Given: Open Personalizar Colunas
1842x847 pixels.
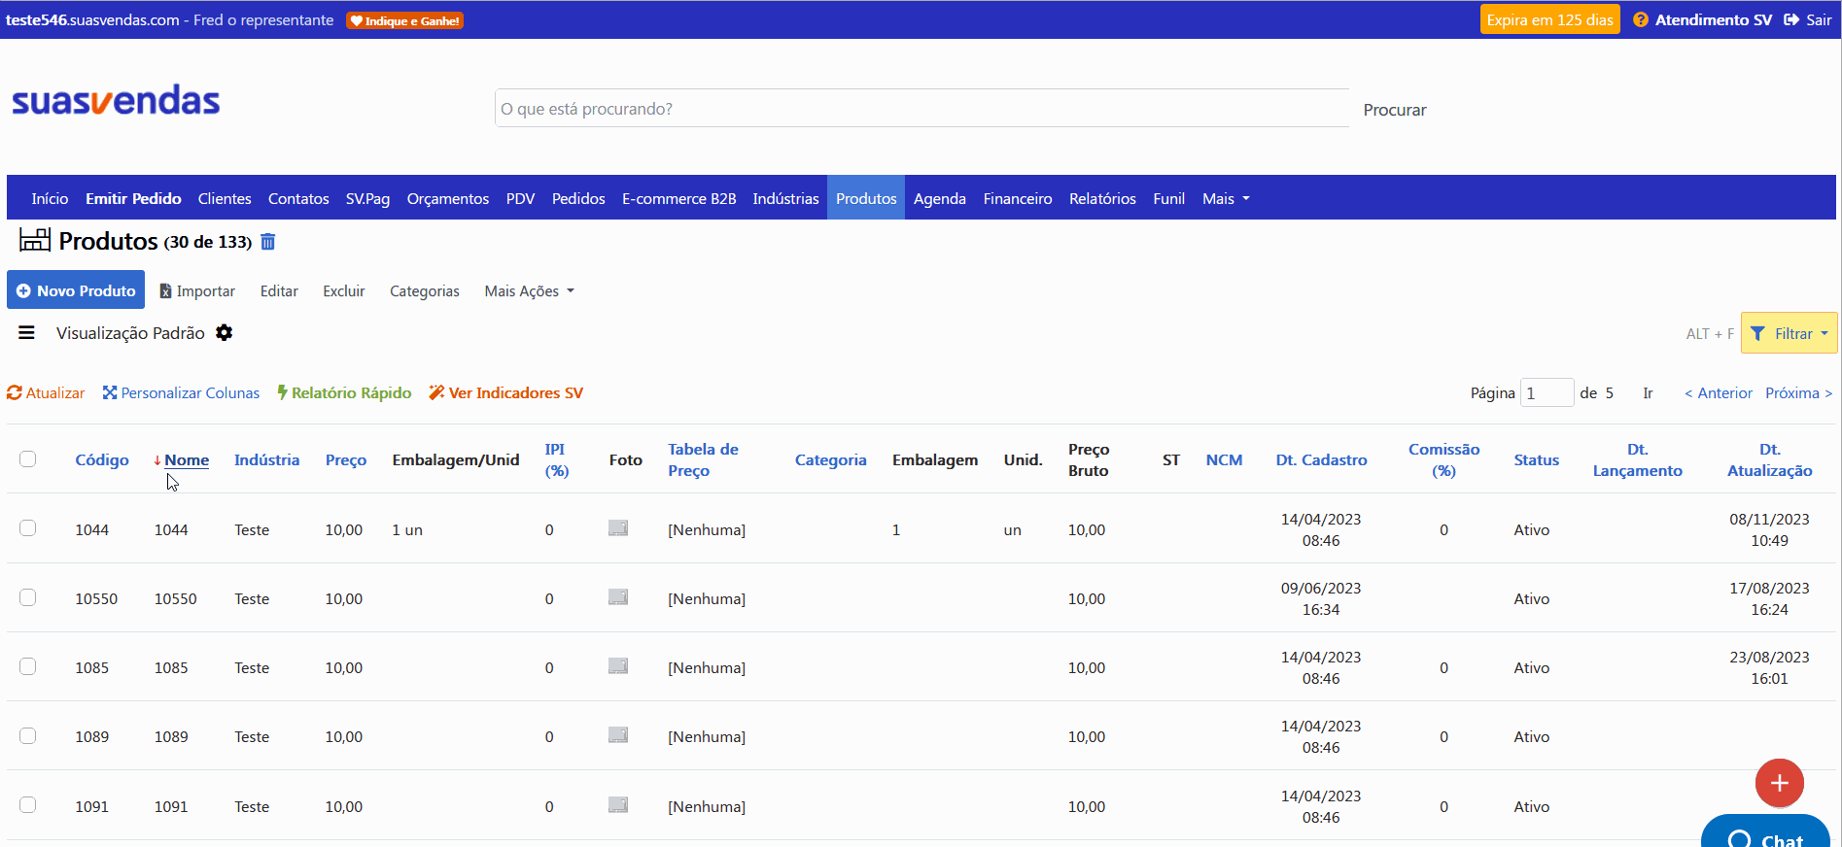Looking at the screenshot, I should [x=181, y=392].
